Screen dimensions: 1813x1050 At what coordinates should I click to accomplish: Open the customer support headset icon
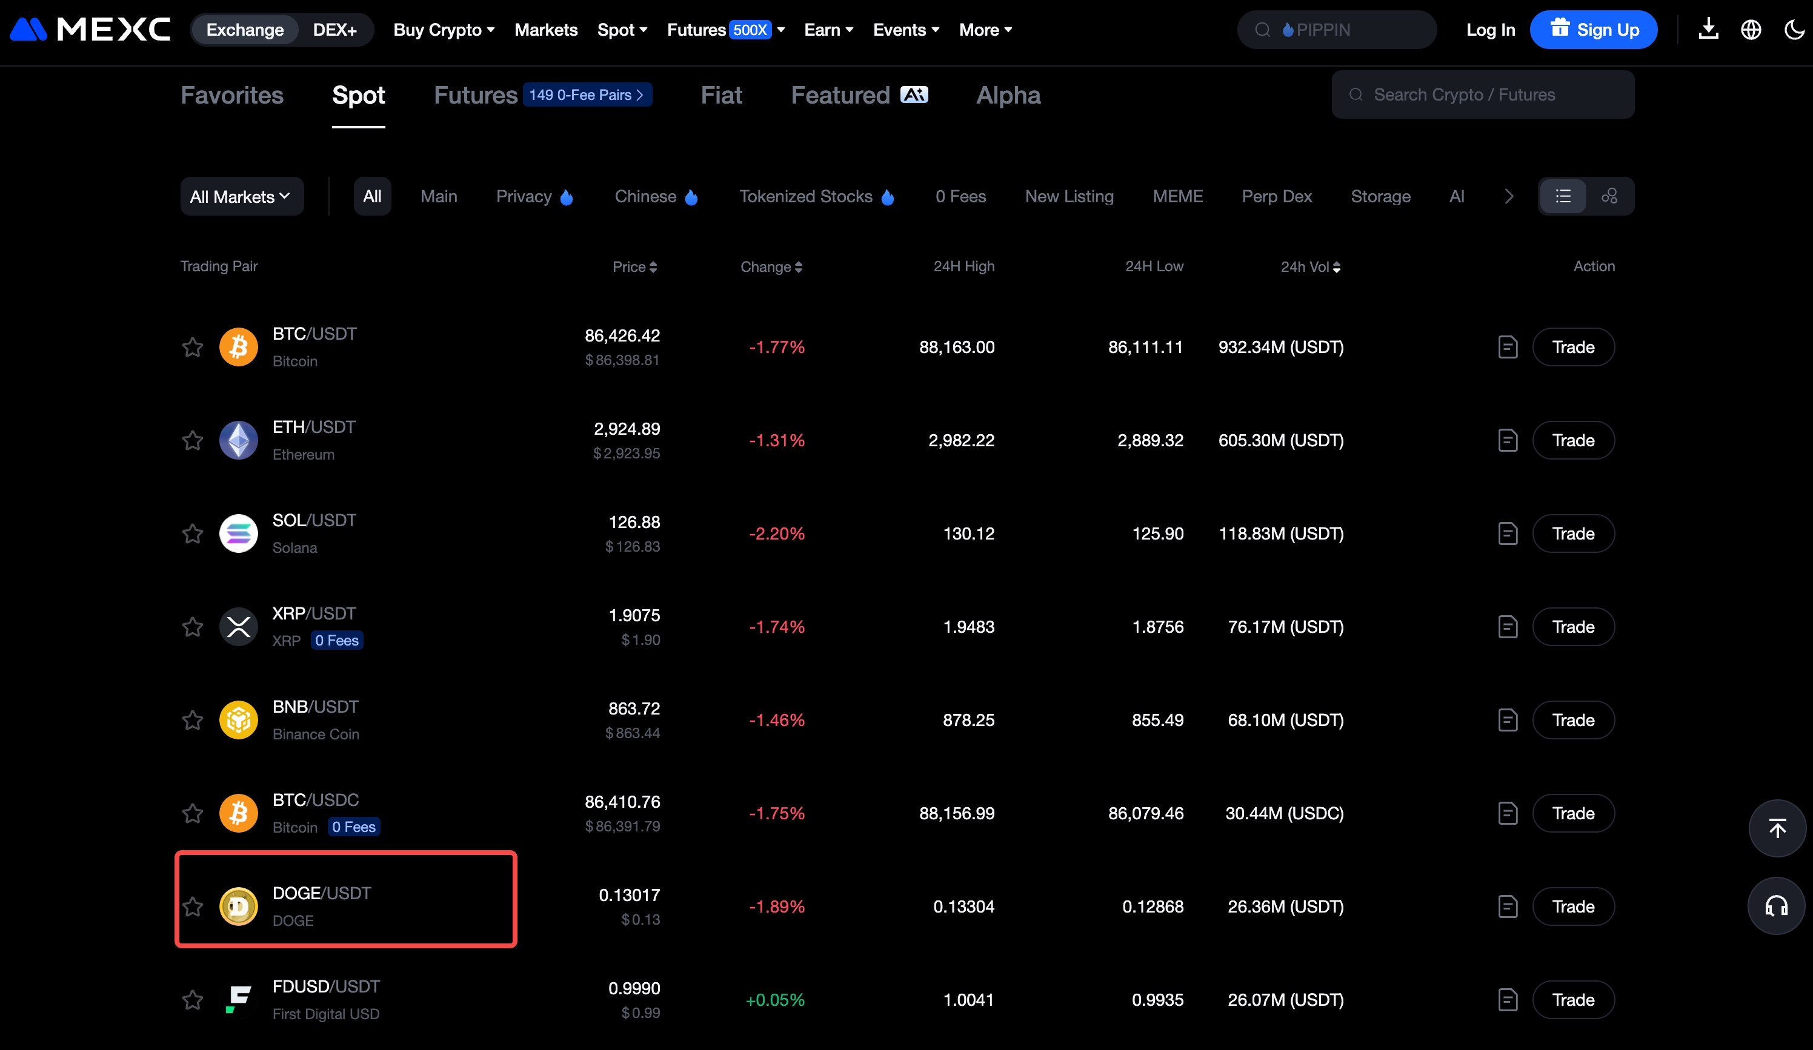point(1776,906)
